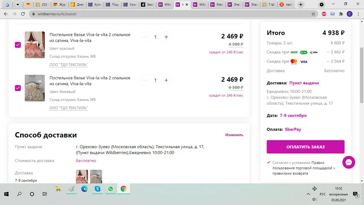Uncheck the red bedding set checkbox
This screenshot has width=364, height=205.
coord(18,45)
